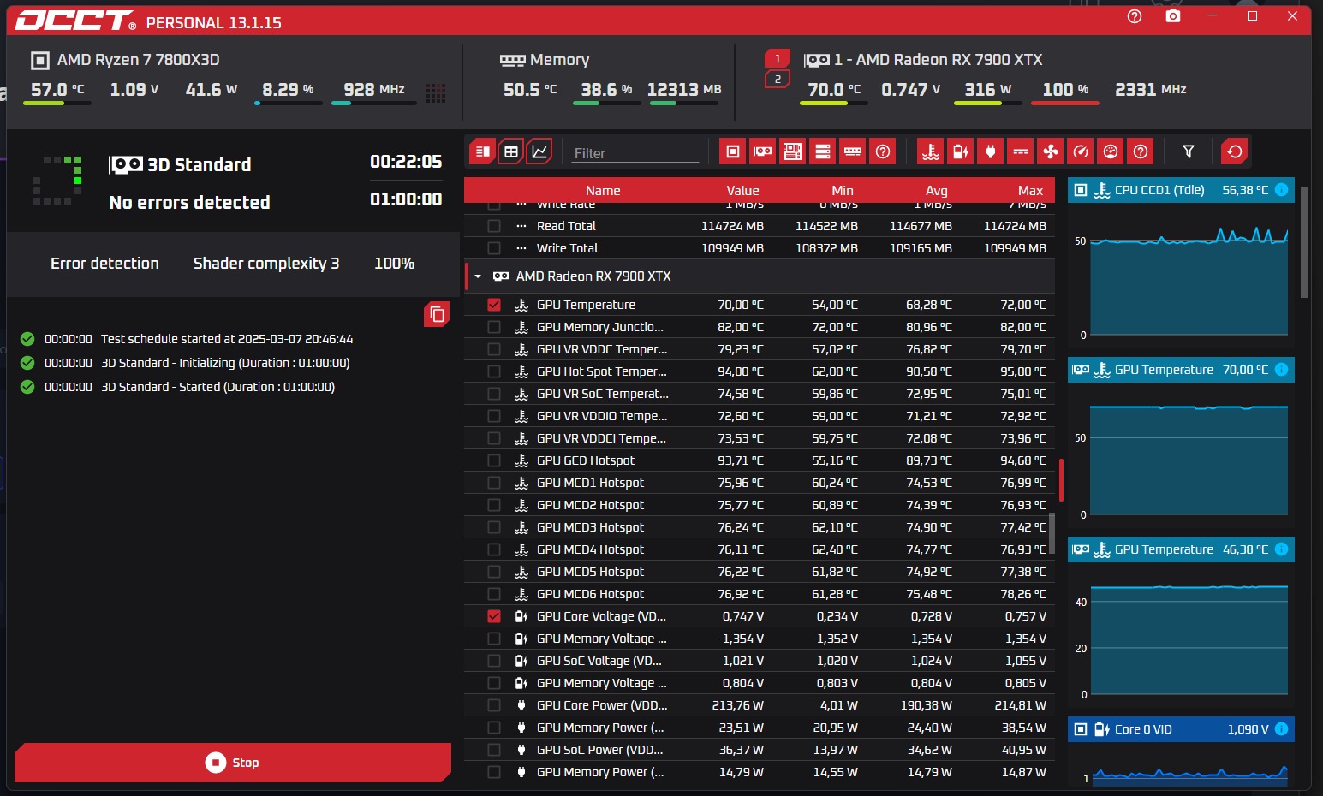The width and height of the screenshot is (1323, 796).
Task: Check the Write Total checkbox
Action: 494,248
